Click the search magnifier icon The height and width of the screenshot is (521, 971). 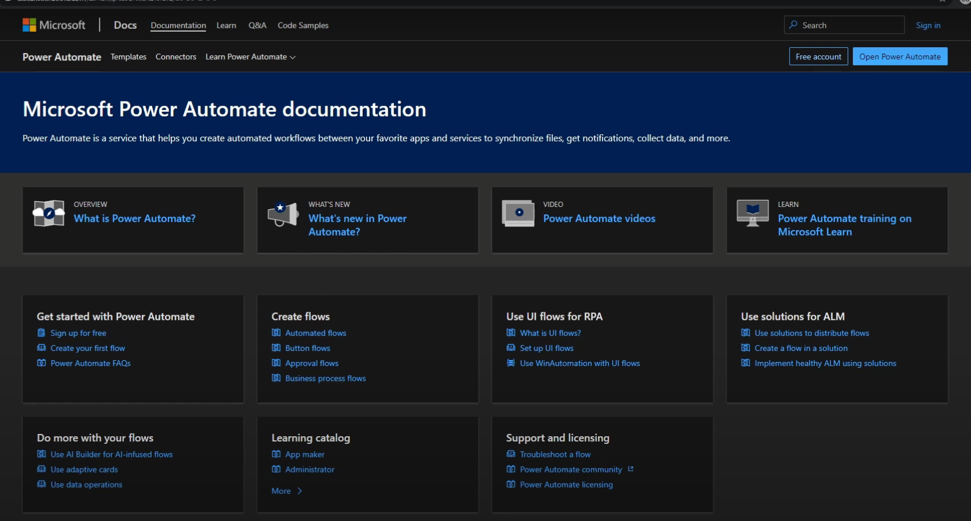(x=793, y=25)
